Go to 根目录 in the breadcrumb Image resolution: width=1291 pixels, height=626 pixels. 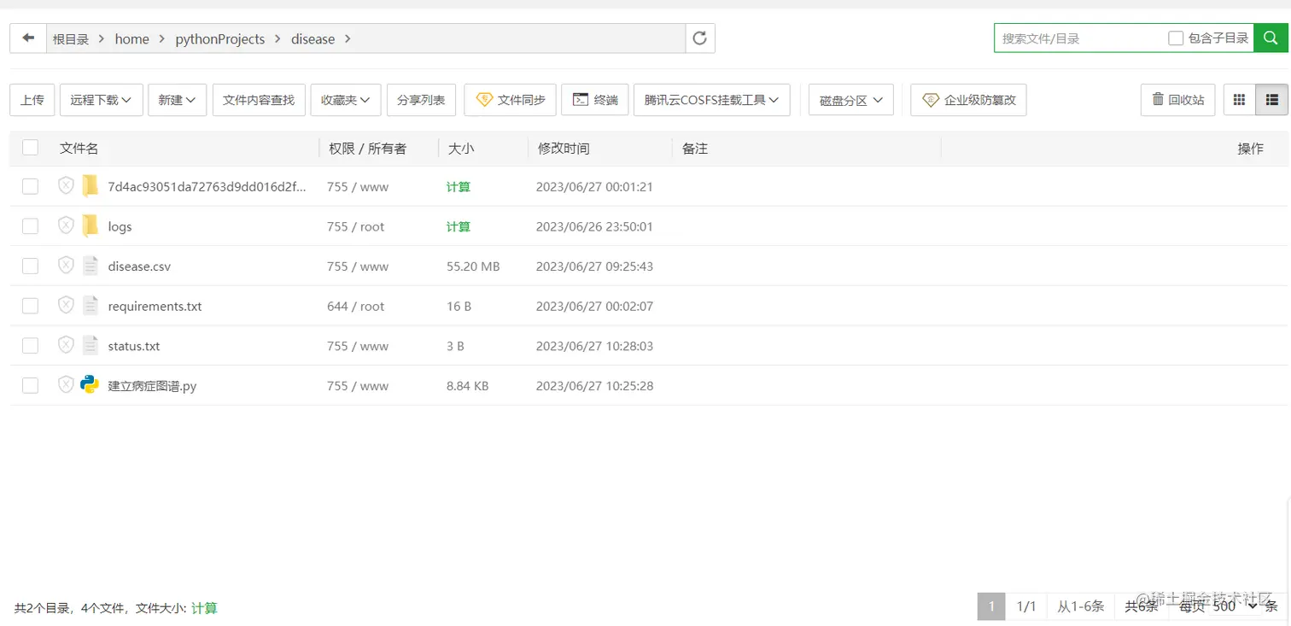(71, 39)
